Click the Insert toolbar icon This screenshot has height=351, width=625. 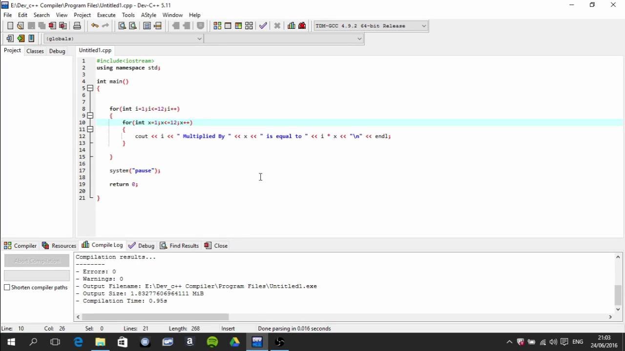(x=10, y=39)
